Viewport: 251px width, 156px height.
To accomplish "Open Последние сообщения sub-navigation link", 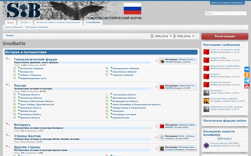I will tap(37, 27).
